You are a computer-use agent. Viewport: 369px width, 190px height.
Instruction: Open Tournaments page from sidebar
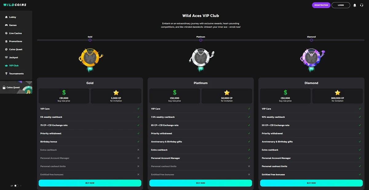pos(16,73)
